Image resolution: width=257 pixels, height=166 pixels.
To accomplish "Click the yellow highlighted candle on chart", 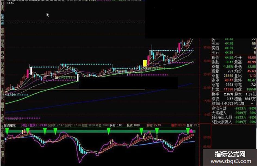I will [145, 63].
